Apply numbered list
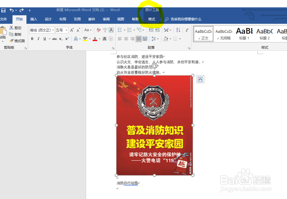This screenshot has height=199, width=287. 130,30
